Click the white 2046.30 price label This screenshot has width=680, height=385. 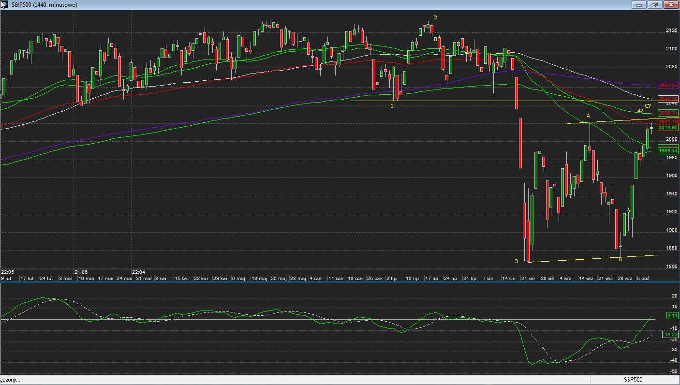pyautogui.click(x=668, y=98)
